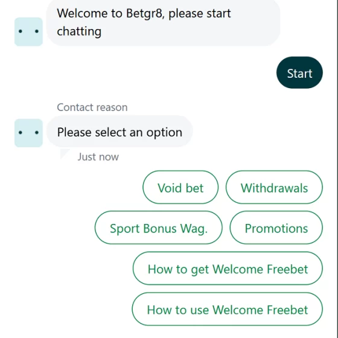Select the Withdrawals contact reason
Viewport: 338px width, 338px height.
274,187
